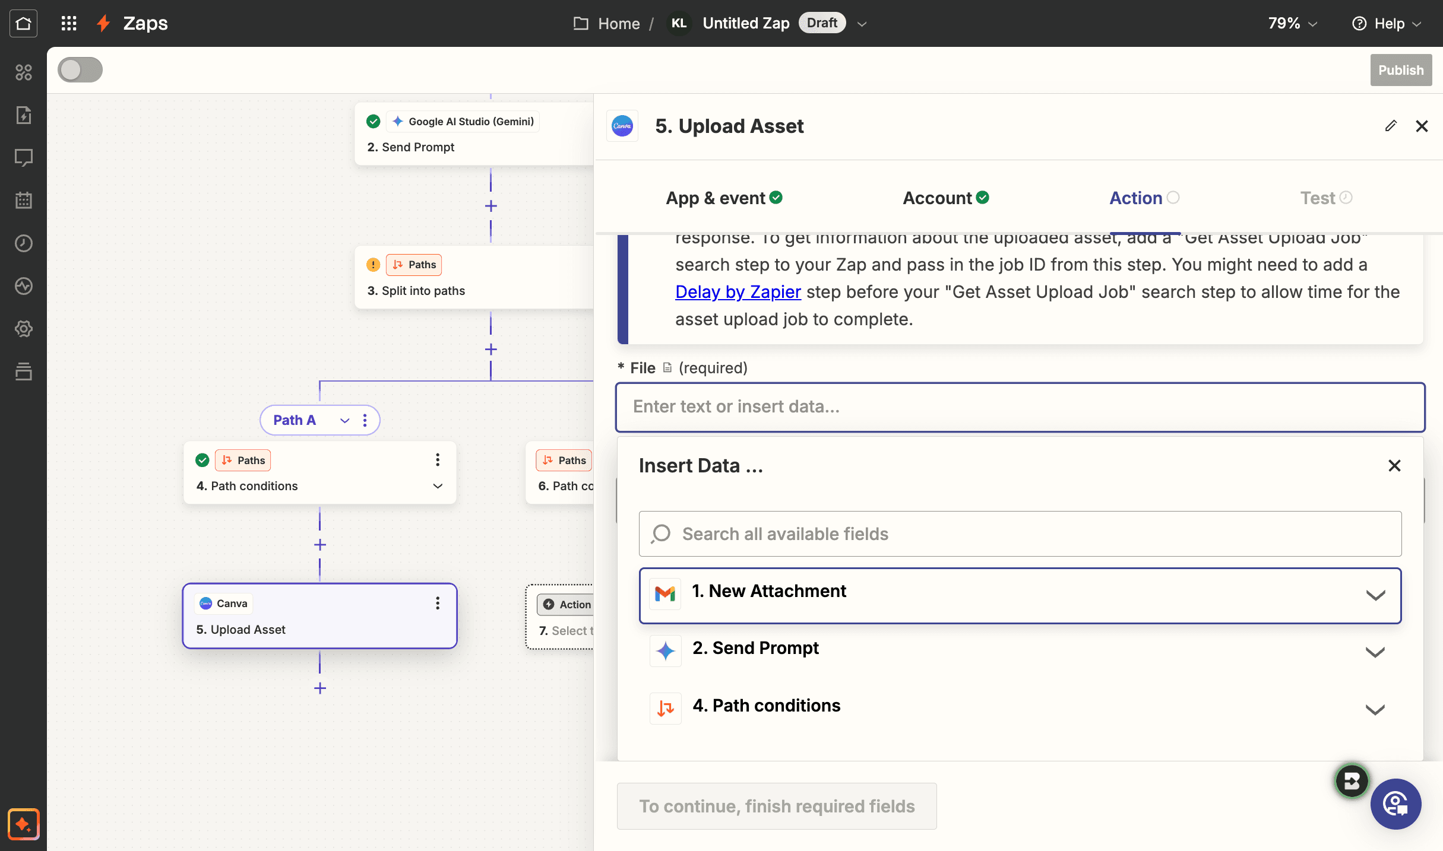Click the support chat bubble button
The image size is (1443, 851).
[x=1395, y=804]
